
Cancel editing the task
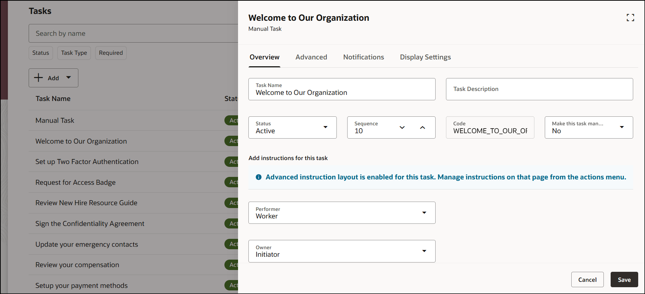point(587,280)
